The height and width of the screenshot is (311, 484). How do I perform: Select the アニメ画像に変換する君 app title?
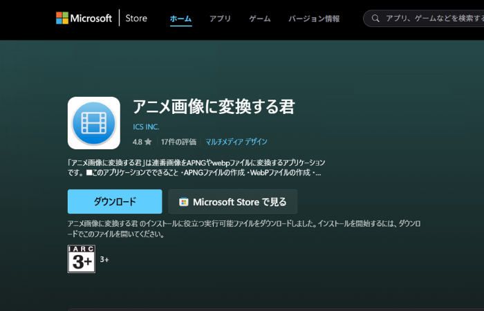click(214, 106)
